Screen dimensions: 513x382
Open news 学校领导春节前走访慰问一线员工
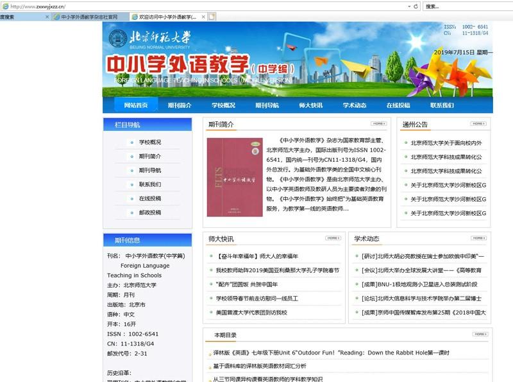click(257, 299)
